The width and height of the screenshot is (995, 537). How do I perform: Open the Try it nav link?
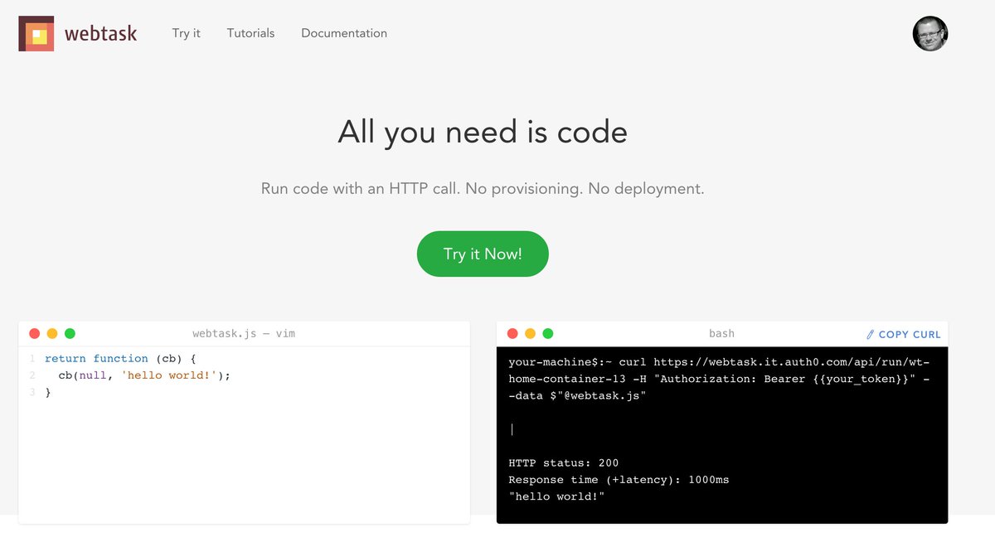click(x=187, y=33)
